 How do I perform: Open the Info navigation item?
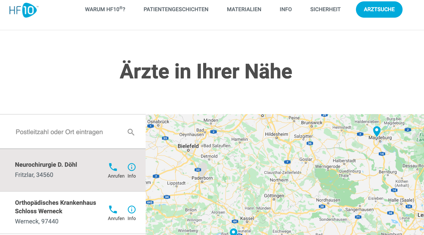tap(286, 10)
